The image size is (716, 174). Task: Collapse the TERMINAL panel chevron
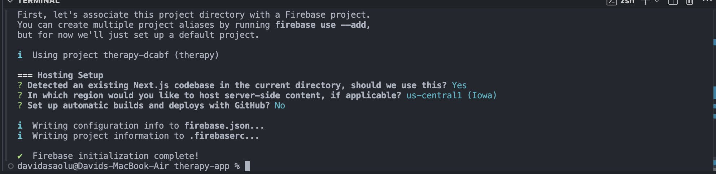pyautogui.click(x=10, y=1)
